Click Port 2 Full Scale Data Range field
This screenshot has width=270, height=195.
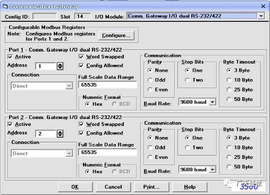(x=108, y=152)
